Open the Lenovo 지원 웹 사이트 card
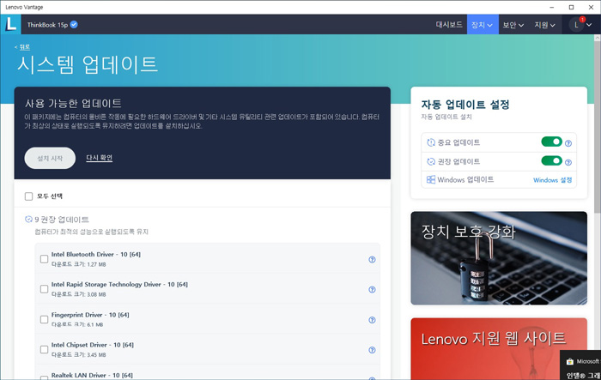The height and width of the screenshot is (380, 601). pos(499,349)
